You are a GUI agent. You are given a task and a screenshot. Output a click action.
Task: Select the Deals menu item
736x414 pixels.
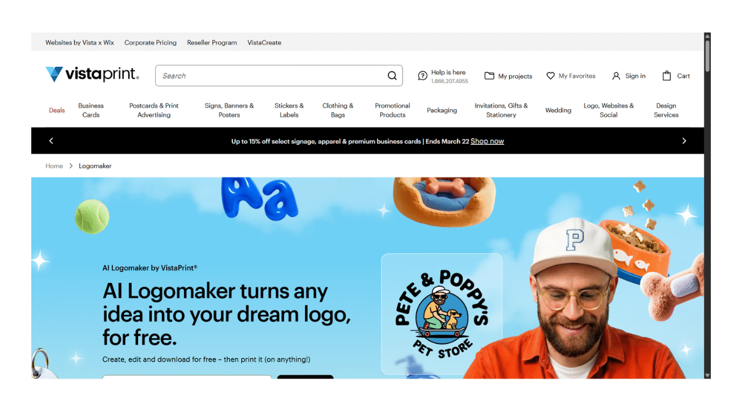[56, 110]
